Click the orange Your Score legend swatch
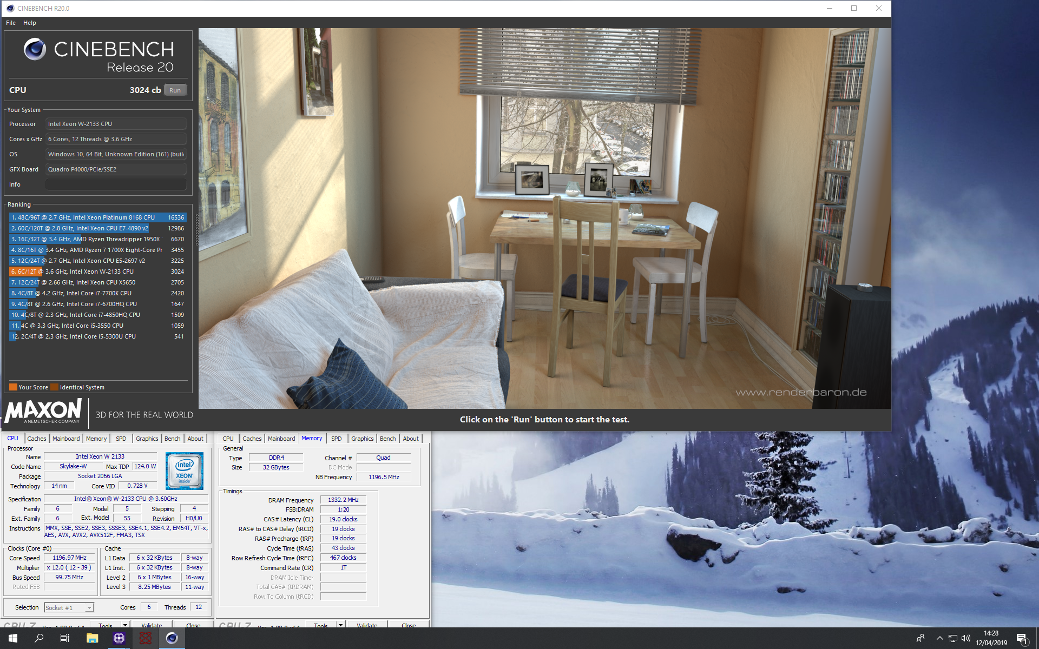Image resolution: width=1039 pixels, height=649 pixels. (14, 387)
